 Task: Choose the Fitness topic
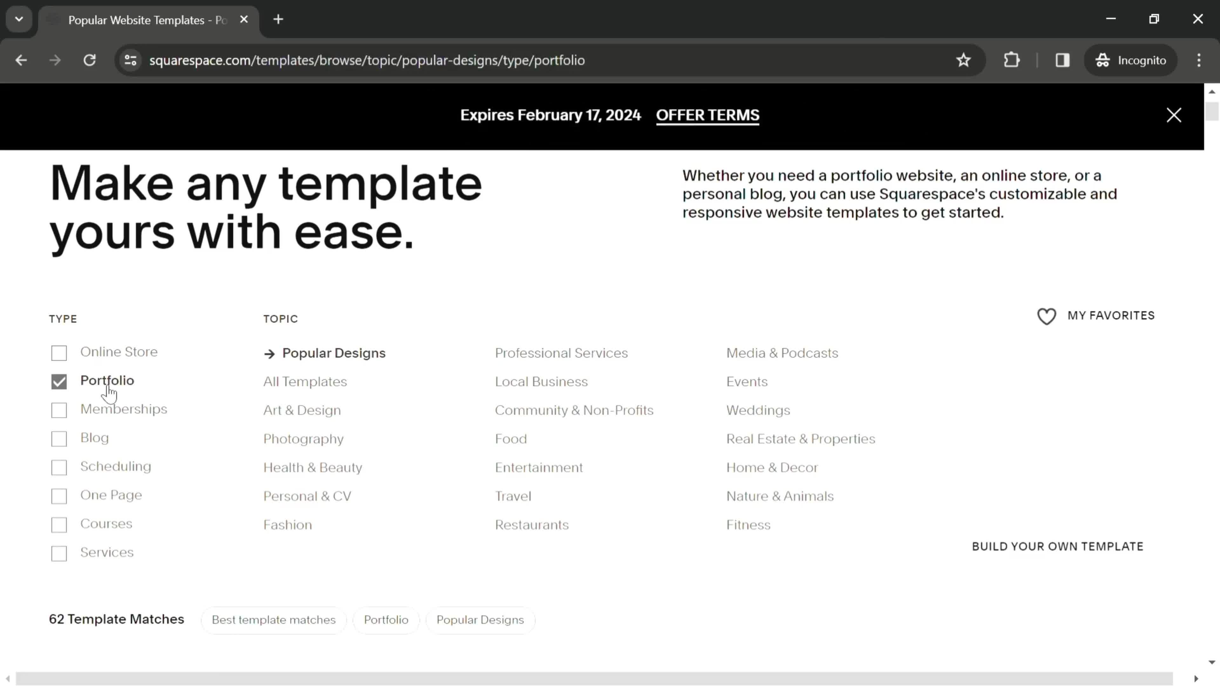coord(748,525)
